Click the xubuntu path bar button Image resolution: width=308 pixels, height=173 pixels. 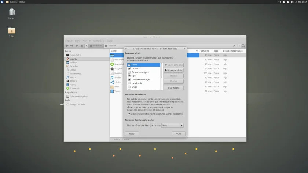[x=96, y=46]
